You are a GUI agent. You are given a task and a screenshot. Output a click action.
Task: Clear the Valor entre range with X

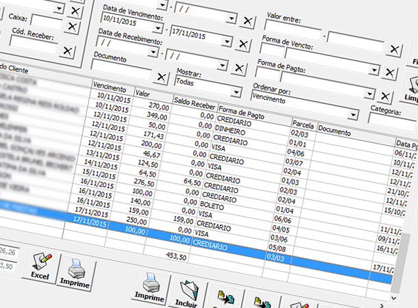pyautogui.click(x=394, y=49)
